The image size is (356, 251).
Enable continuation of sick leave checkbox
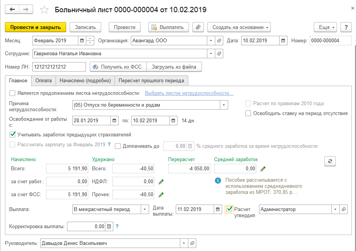(x=13, y=93)
